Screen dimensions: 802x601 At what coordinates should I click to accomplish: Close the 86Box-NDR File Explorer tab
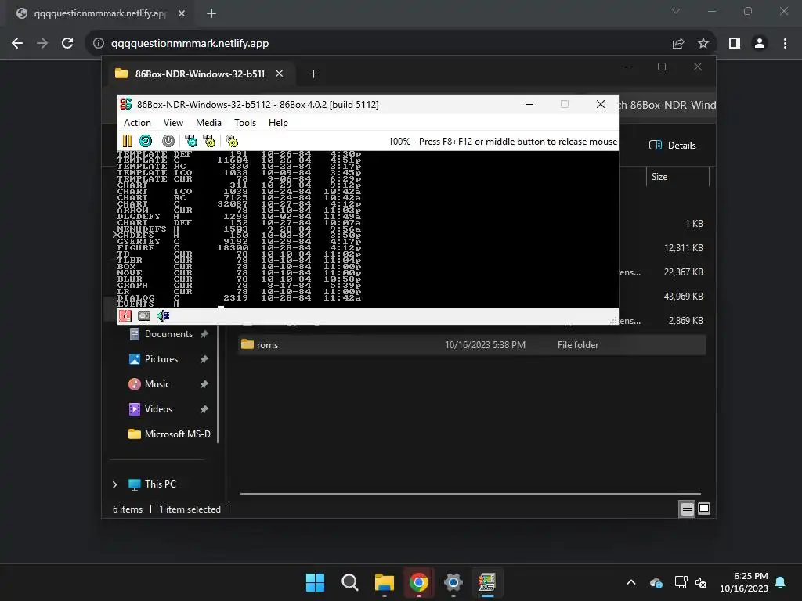[280, 74]
